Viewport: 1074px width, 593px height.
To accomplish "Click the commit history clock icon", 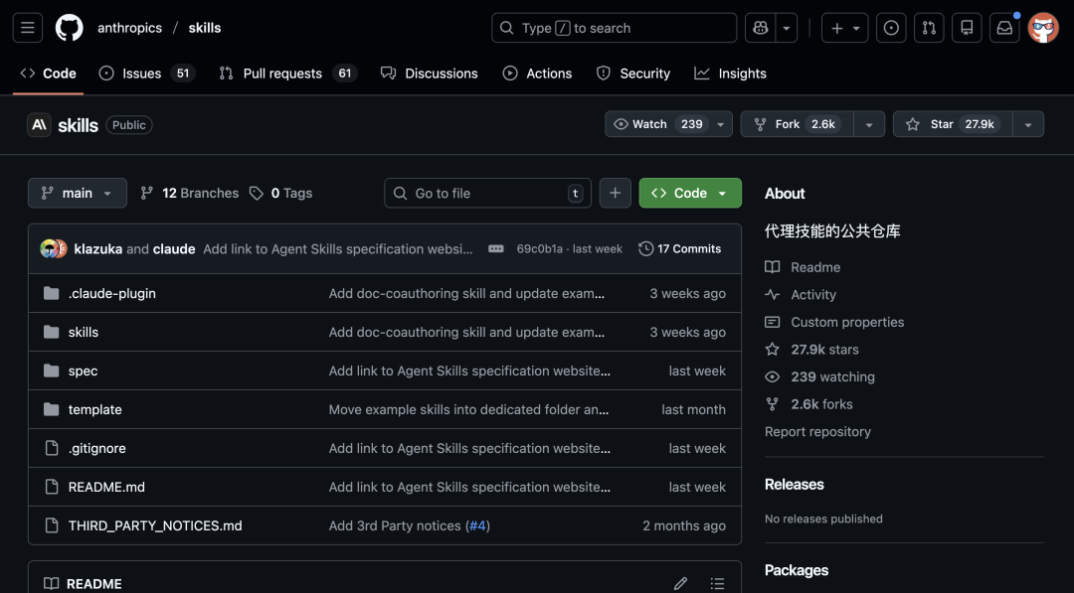I will click(645, 249).
